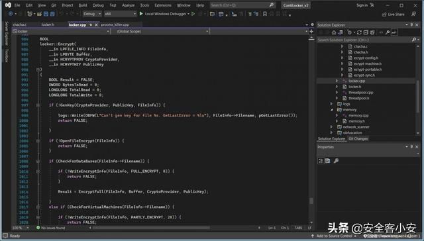Click the Start Without Debugging outline arrow
424x241 pixels.
[193, 13]
